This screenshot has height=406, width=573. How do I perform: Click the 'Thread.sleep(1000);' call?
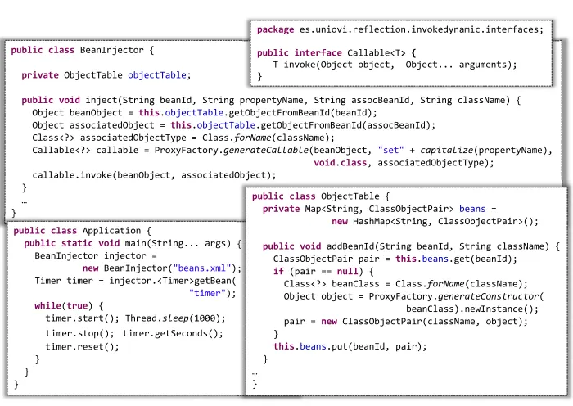(175, 318)
